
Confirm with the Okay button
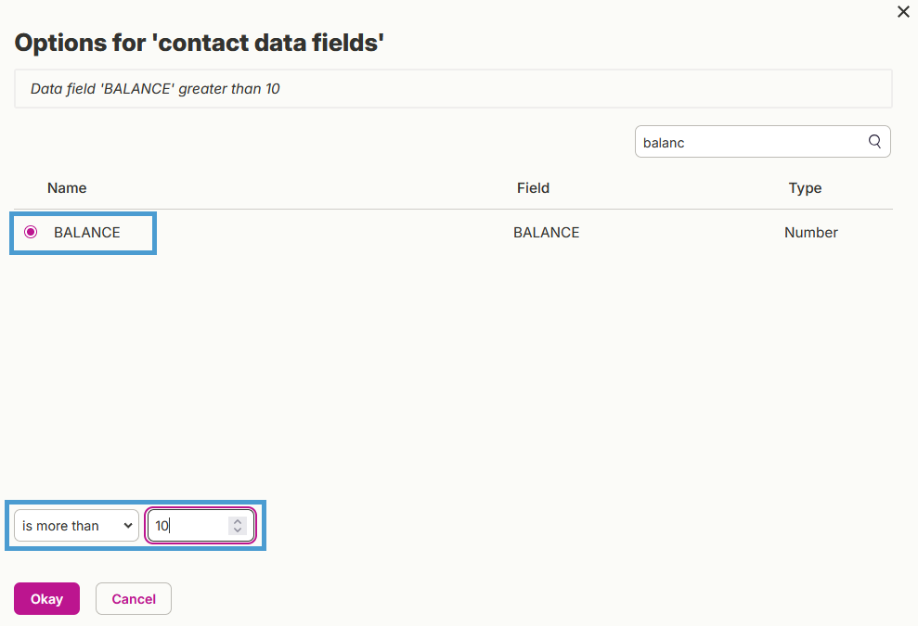tap(46, 598)
